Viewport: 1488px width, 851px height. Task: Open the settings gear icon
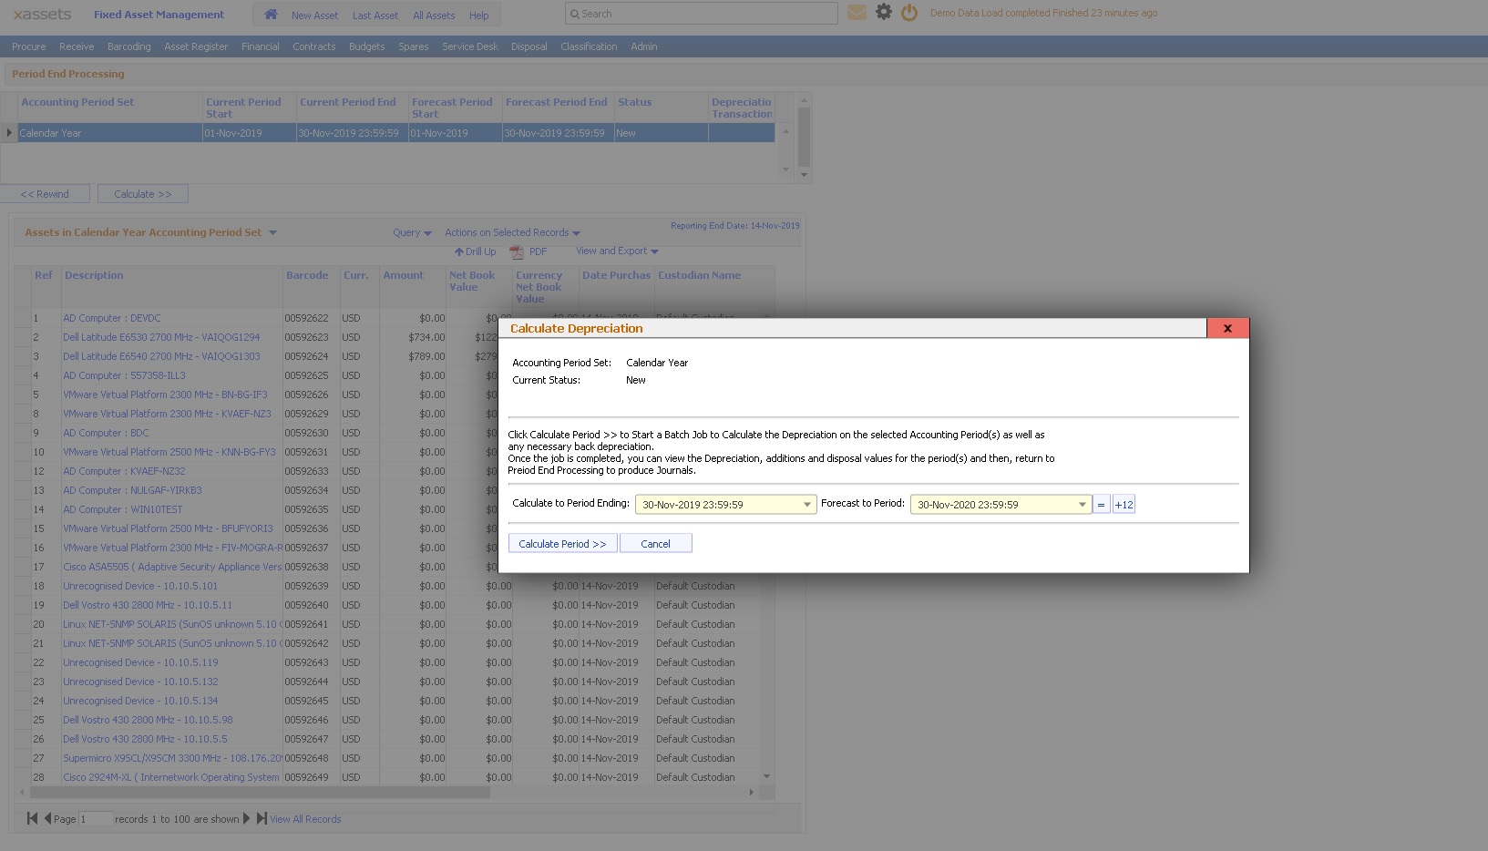click(x=883, y=13)
